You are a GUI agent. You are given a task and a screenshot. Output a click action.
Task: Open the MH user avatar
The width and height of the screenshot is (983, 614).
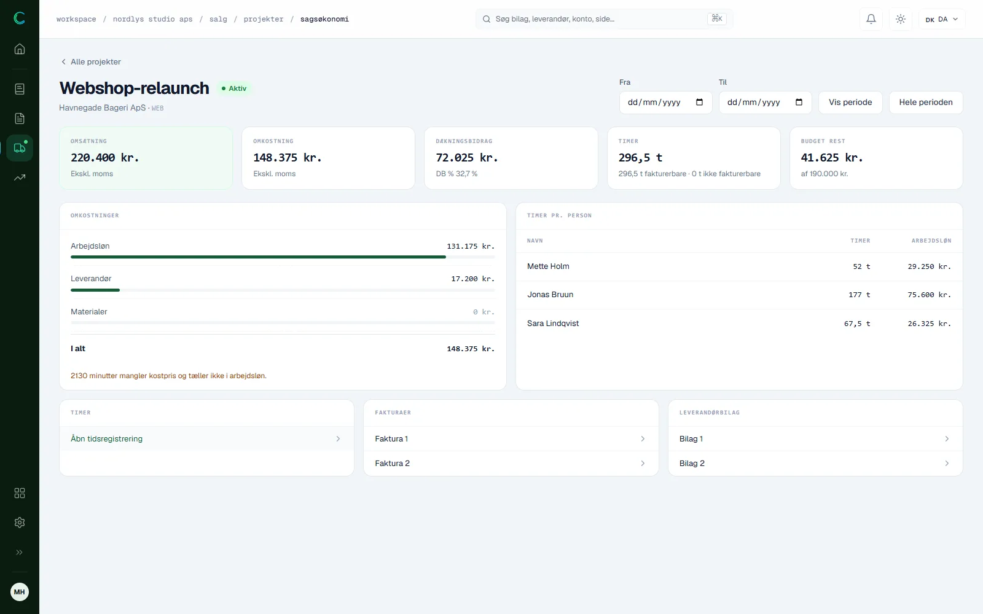pos(20,592)
